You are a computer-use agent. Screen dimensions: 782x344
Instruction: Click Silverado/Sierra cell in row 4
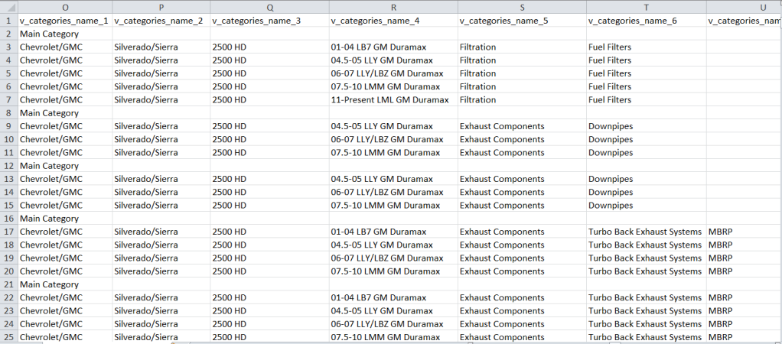point(161,60)
